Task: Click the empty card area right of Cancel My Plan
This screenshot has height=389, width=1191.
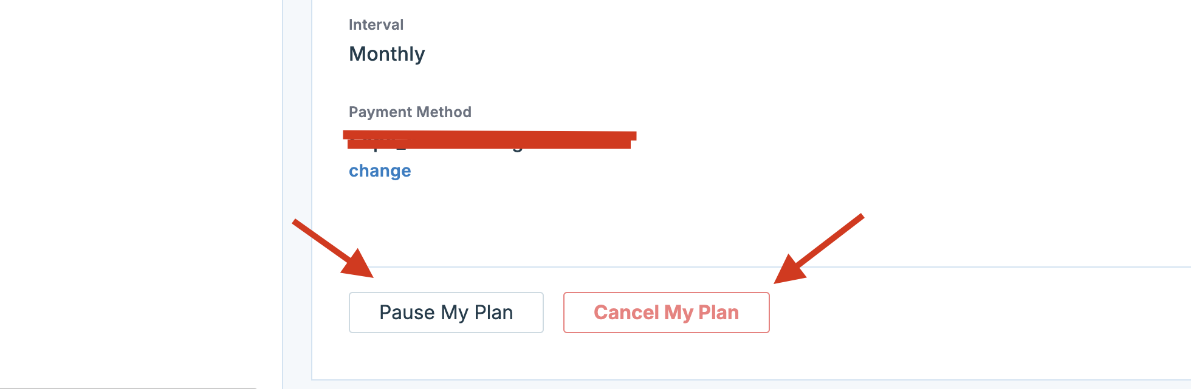Action: (972, 322)
